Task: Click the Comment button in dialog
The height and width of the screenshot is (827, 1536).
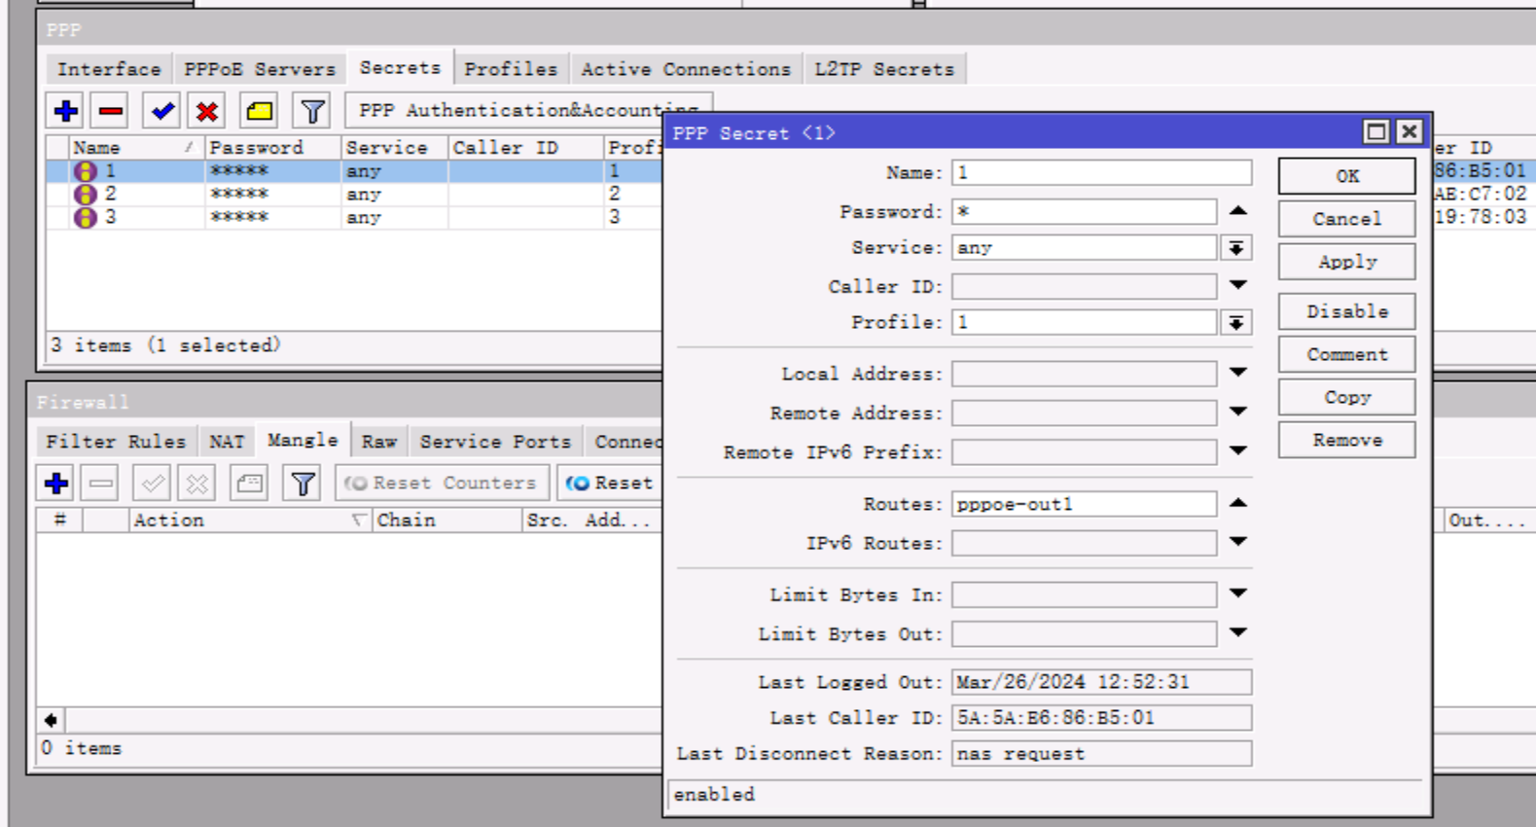Action: [x=1346, y=354]
